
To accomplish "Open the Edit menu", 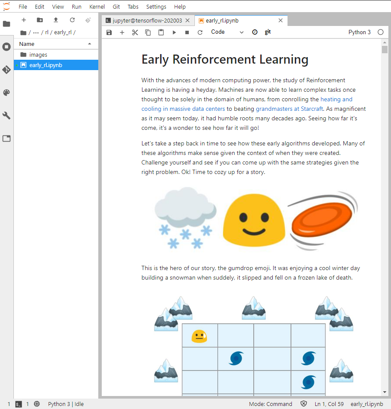I will pyautogui.click(x=39, y=7).
